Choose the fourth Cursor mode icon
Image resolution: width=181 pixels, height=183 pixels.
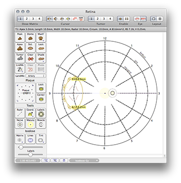pos(68,19)
